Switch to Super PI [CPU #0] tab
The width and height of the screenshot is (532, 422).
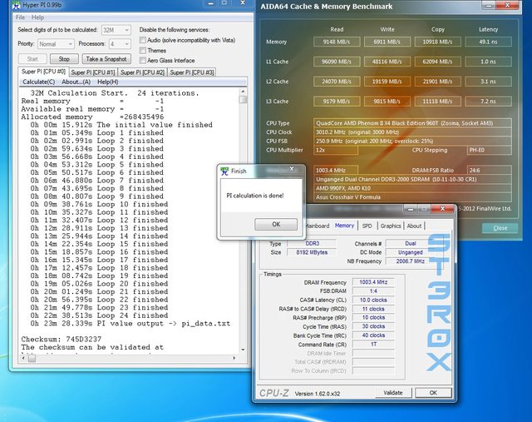point(43,72)
